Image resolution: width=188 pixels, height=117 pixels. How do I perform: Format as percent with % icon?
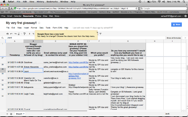click(x=33, y=34)
